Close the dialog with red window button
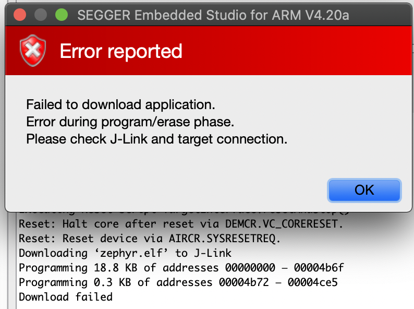414x309 pixels. (20, 15)
